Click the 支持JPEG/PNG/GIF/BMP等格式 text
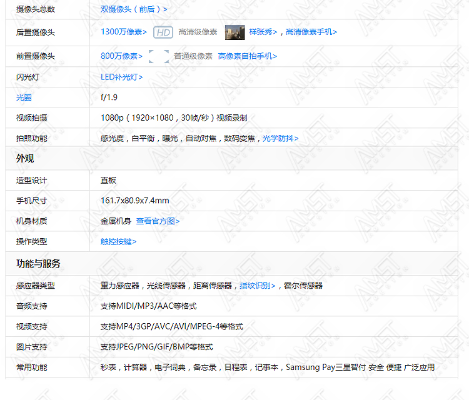Screen dimensions: 469x400 tap(157, 347)
